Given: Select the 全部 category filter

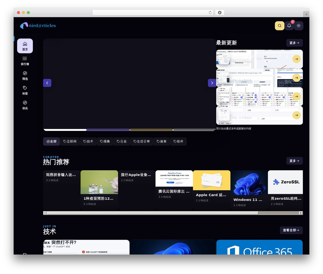Looking at the screenshot, I should point(51,141).
